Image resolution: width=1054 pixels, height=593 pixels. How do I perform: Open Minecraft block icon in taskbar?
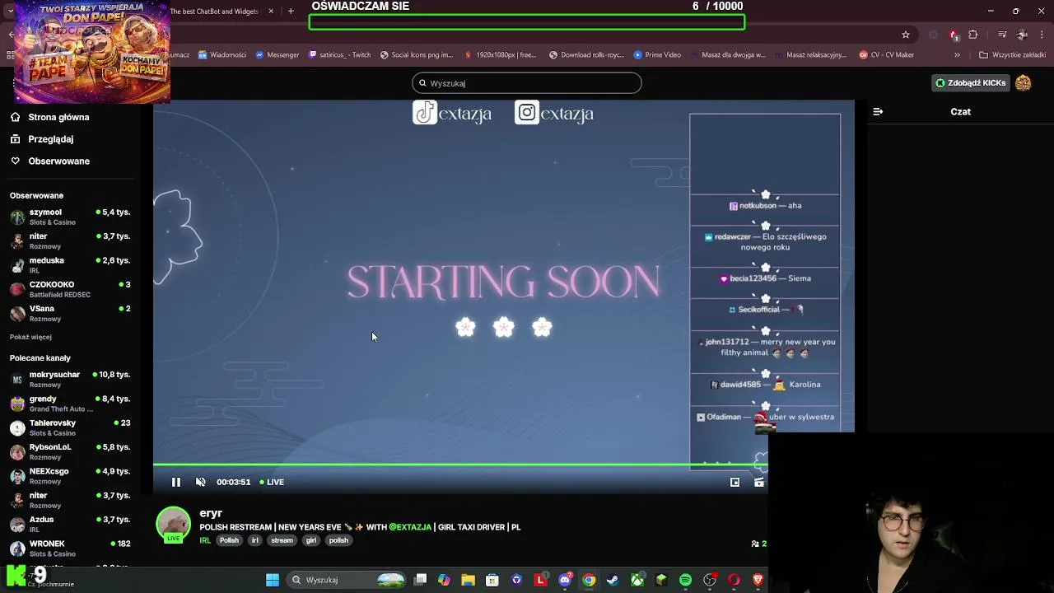tap(661, 580)
